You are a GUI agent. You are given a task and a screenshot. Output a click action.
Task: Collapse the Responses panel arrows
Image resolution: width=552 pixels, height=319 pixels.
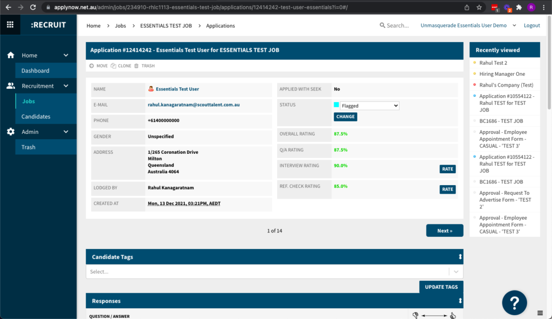[460, 301]
